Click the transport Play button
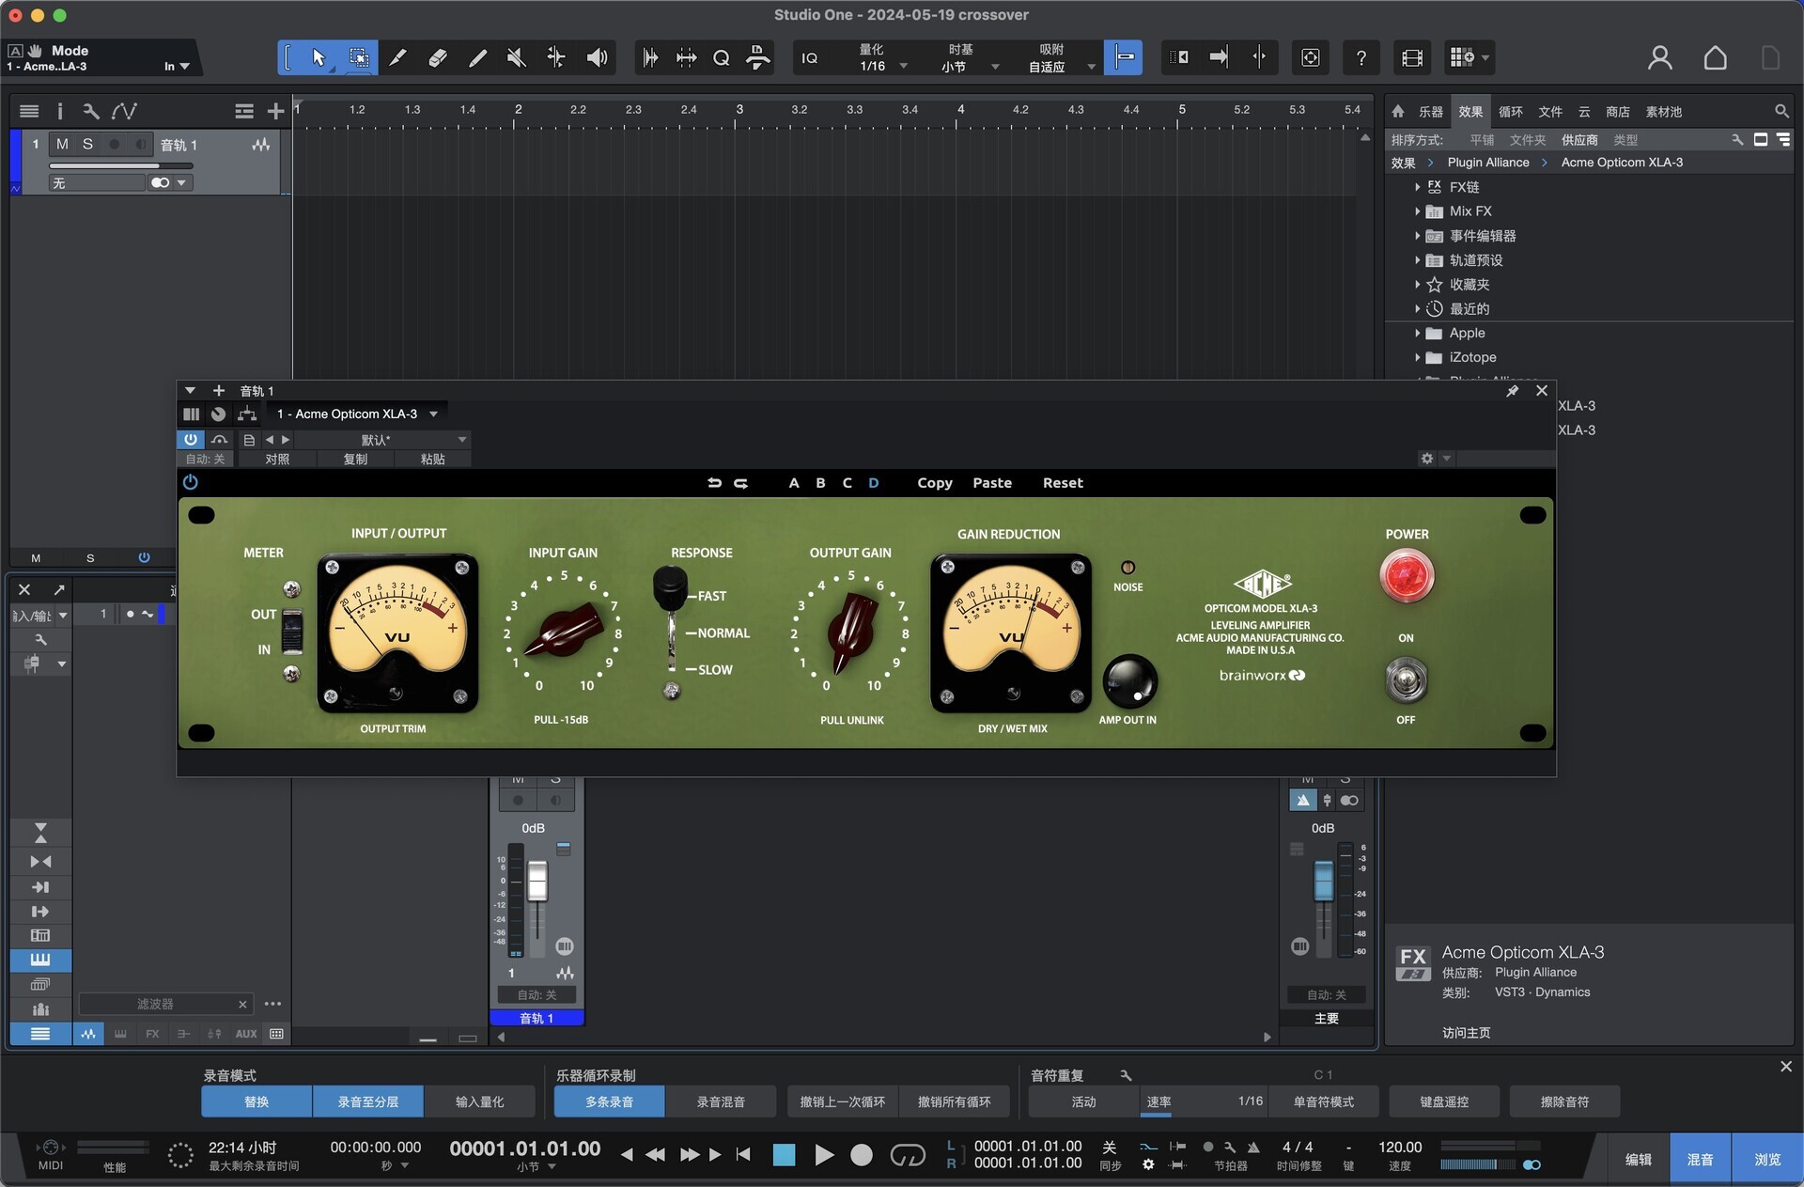Viewport: 1804px width, 1187px height. (x=824, y=1155)
